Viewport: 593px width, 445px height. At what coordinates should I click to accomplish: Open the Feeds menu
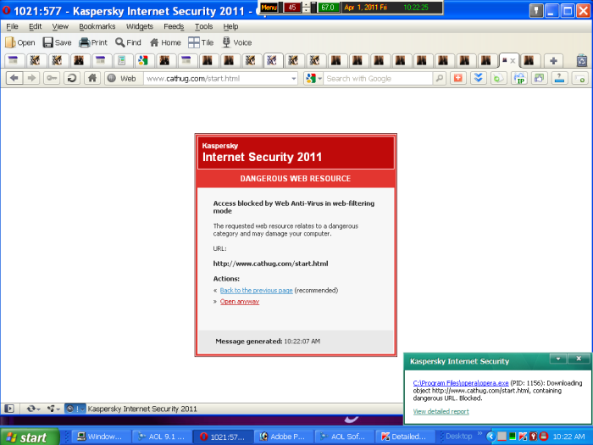coord(174,26)
